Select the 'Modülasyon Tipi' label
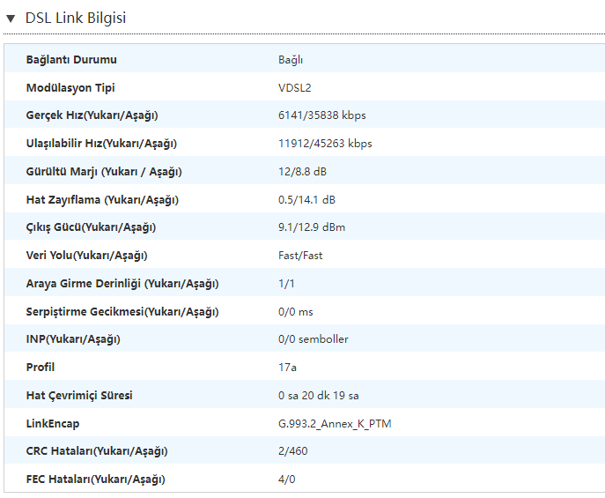605x498 pixels. click(70, 88)
